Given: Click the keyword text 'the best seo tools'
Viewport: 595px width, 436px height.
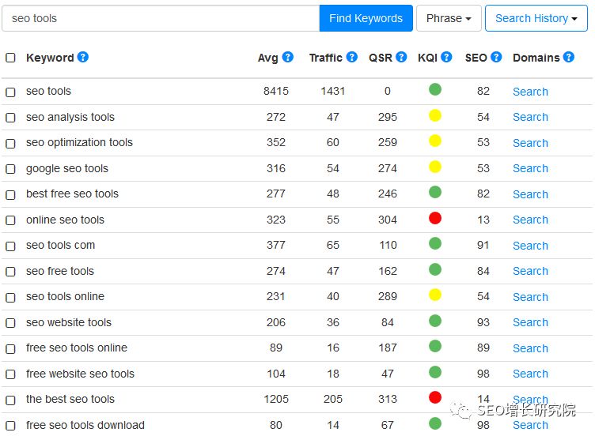Looking at the screenshot, I should [70, 399].
